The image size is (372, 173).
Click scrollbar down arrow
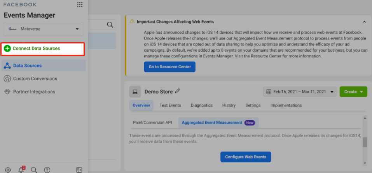(x=365, y=163)
